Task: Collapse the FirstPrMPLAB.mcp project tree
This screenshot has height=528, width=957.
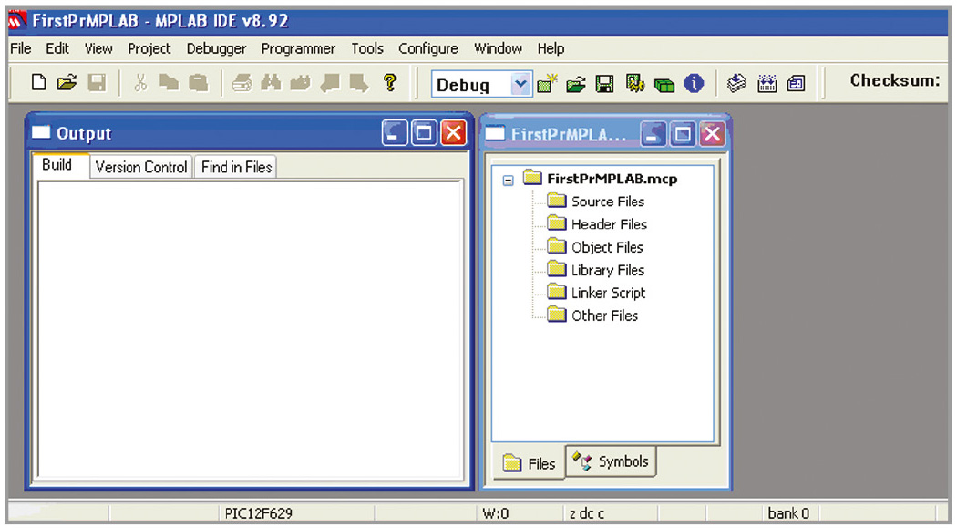Action: pos(509,180)
